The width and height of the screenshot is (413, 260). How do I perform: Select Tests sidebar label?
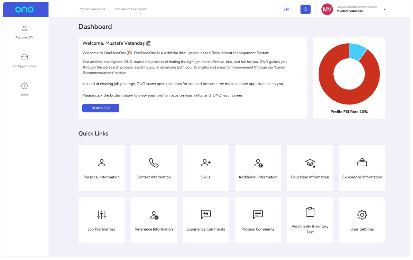(x=24, y=95)
